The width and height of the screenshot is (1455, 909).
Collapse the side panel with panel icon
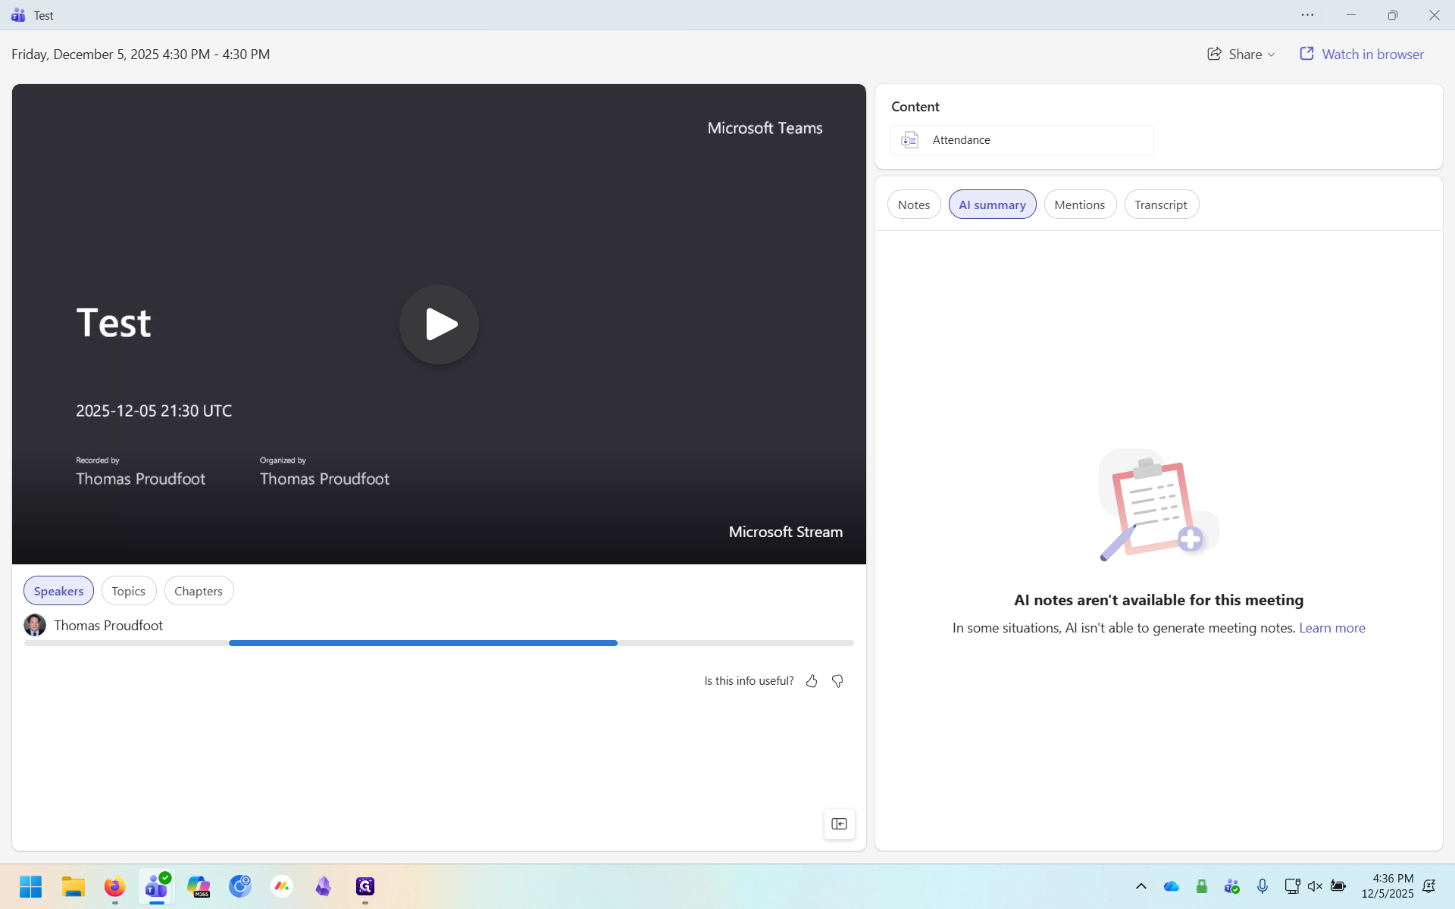tap(839, 824)
